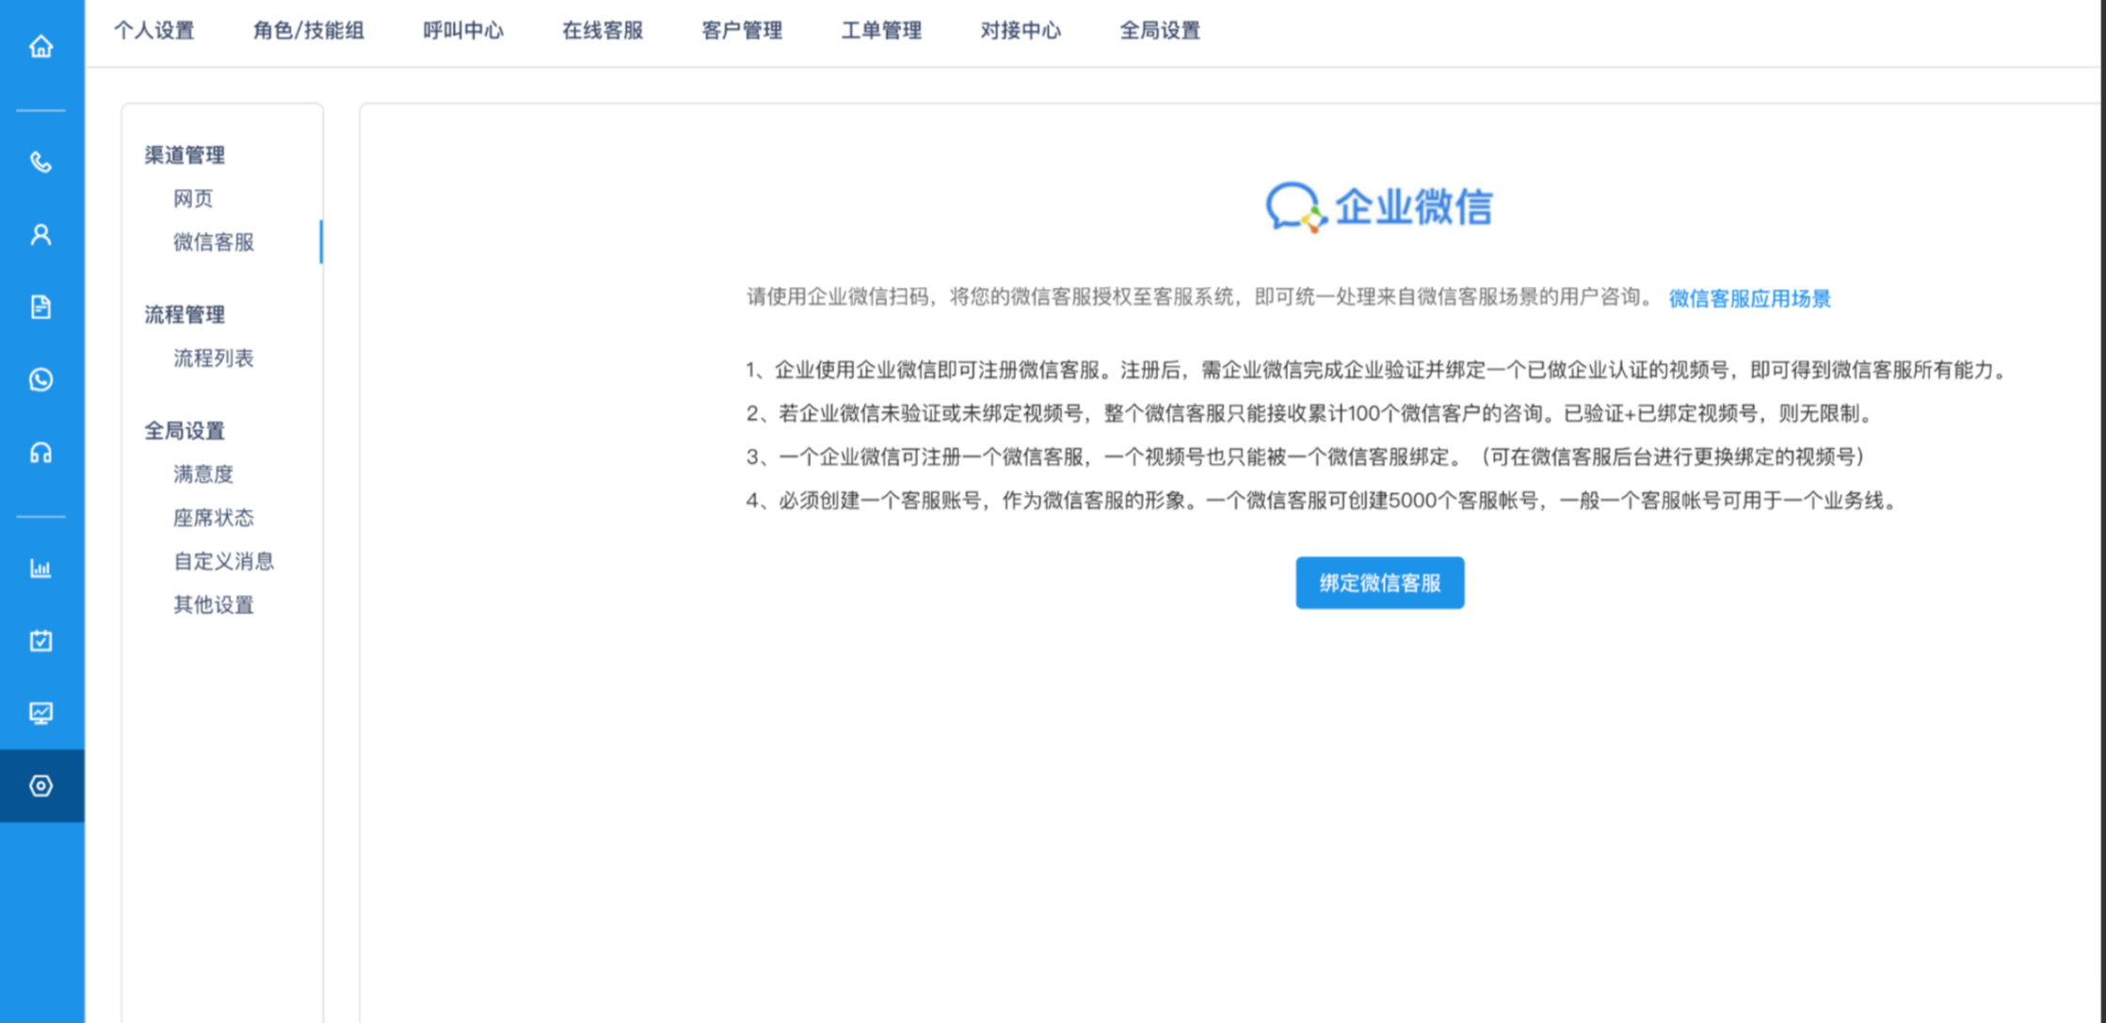Click 渠道管理 section heading

(x=185, y=155)
